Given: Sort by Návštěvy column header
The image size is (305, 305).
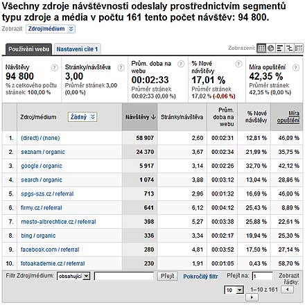Looking at the screenshot, I should pyautogui.click(x=140, y=117).
